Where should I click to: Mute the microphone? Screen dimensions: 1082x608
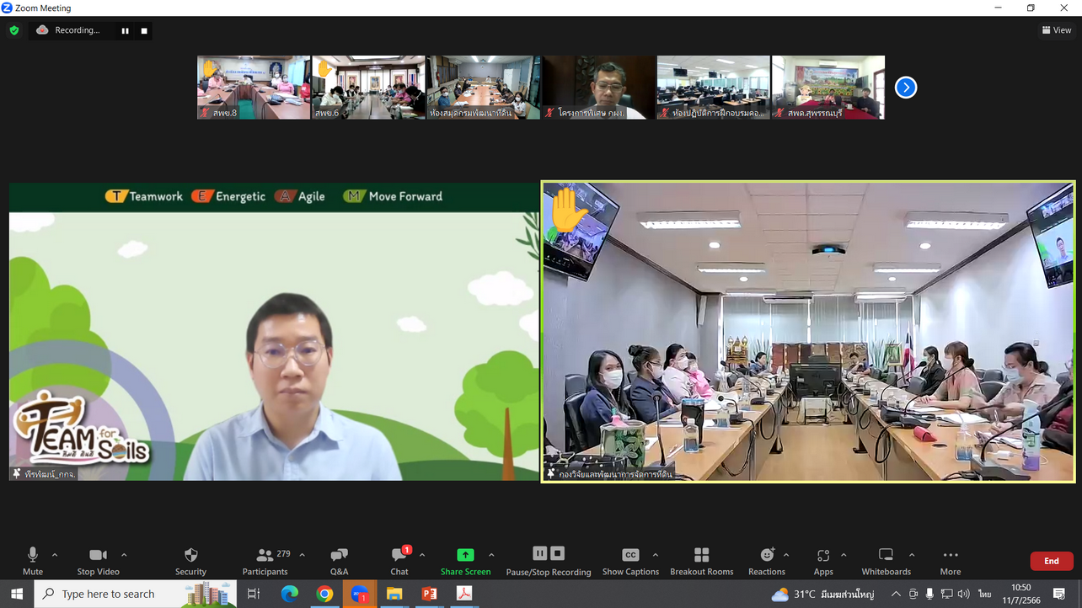pos(33,561)
